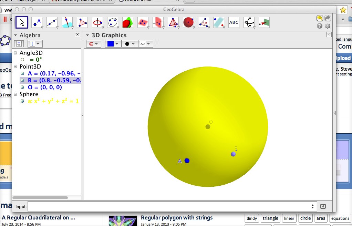Toggle visibility of point O
This screenshot has height=226, width=352.
[x=22, y=87]
